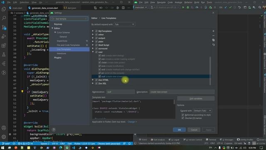Screen dimensions: 266x150
Task: Open the 'Expand with' Default (Tab) dropdown
Action: (x=202, y=110)
